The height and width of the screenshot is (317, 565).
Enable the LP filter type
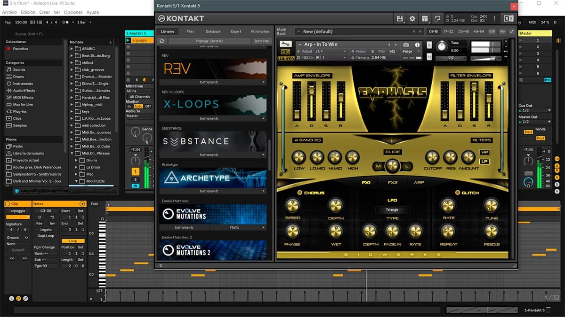click(x=484, y=162)
